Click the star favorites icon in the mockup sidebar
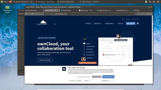 pos(84,46)
